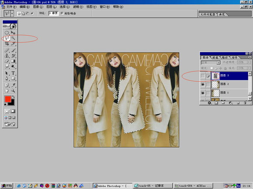Image resolution: width=253 pixels, height=189 pixels.
Task: Click the Adobe Online feather banner
Action: click(x=10, y=26)
